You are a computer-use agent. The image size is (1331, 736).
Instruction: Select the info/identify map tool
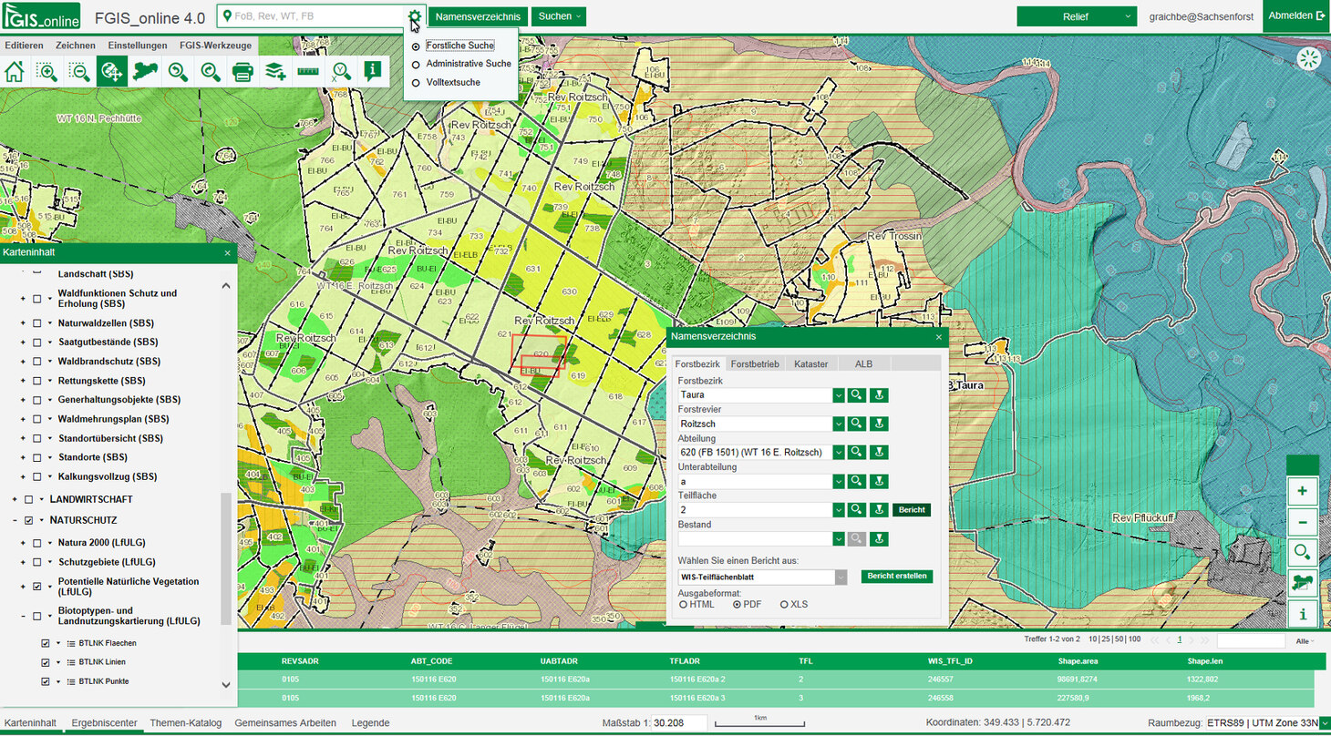(374, 71)
